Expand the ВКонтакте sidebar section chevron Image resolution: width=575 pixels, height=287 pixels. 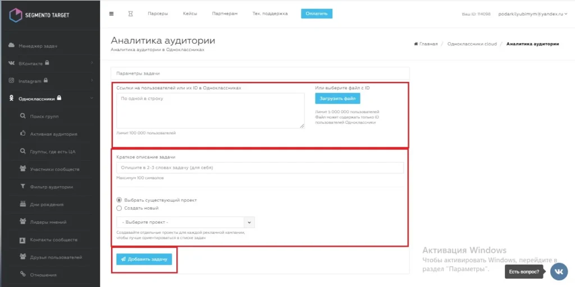pyautogui.click(x=92, y=63)
